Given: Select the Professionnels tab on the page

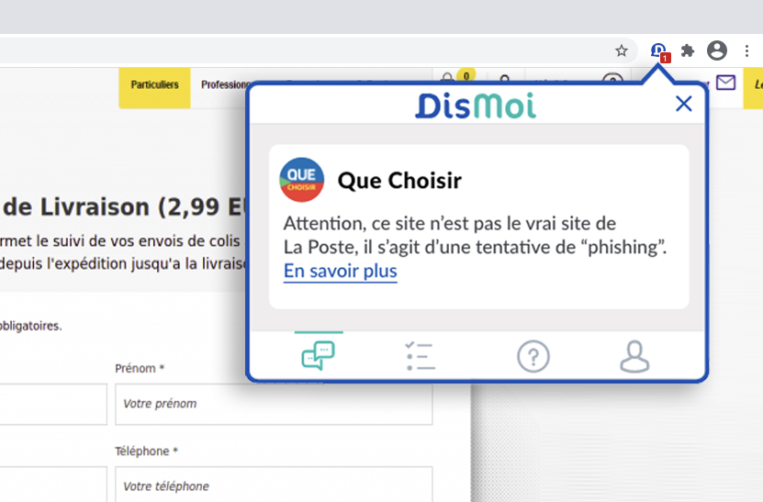Looking at the screenshot, I should point(224,84).
